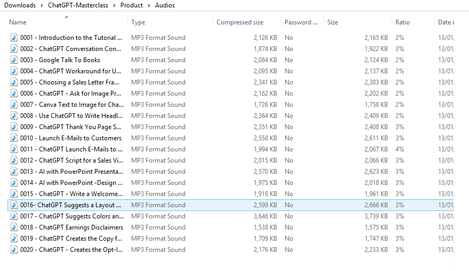
Task: Click MP3 icon of 0005 Choosing a Sales Letter
Action: [x=14, y=82]
